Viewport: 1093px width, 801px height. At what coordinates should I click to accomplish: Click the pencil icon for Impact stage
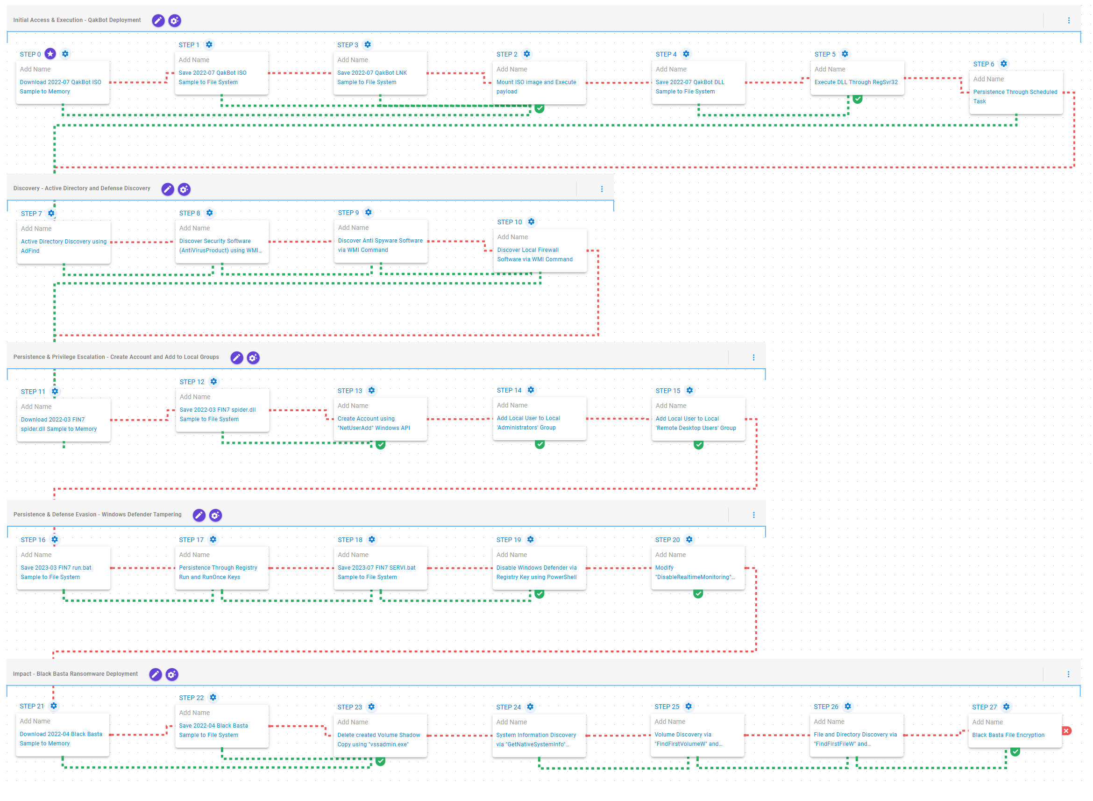pyautogui.click(x=155, y=674)
